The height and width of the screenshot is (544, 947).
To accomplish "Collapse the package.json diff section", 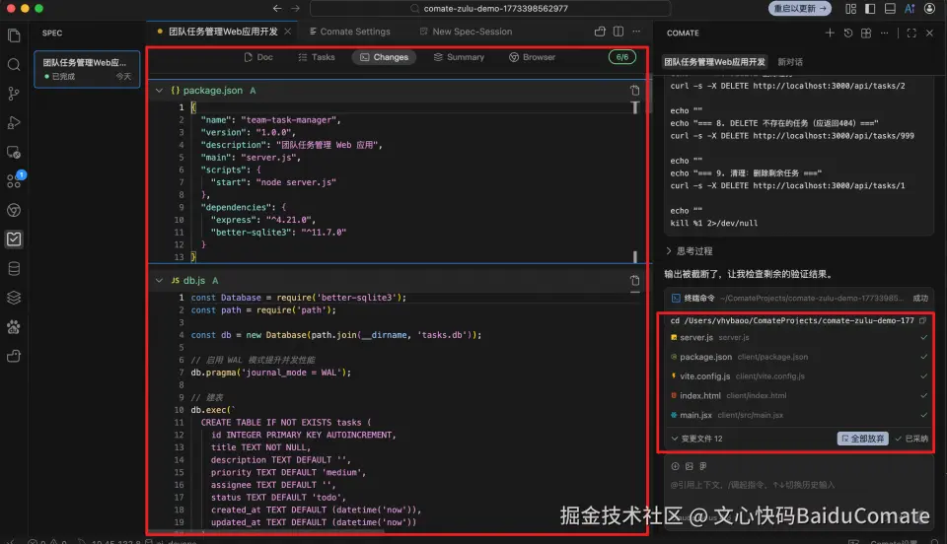I will point(160,91).
